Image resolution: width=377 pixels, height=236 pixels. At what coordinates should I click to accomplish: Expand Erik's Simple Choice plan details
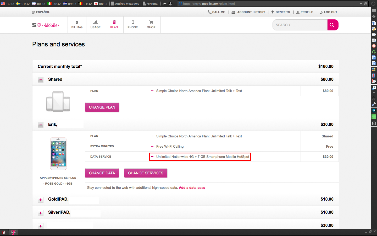click(x=152, y=136)
